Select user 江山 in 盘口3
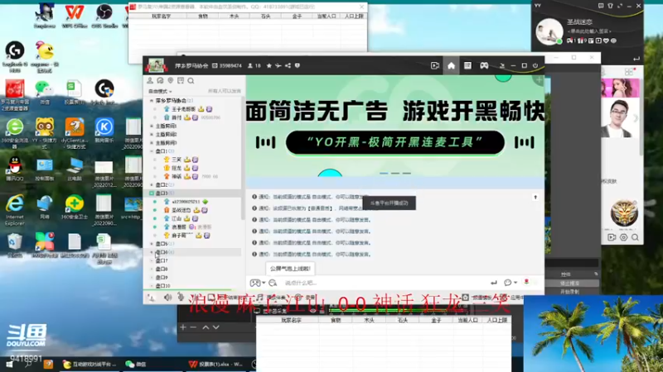This screenshot has width=663, height=372. (x=177, y=218)
